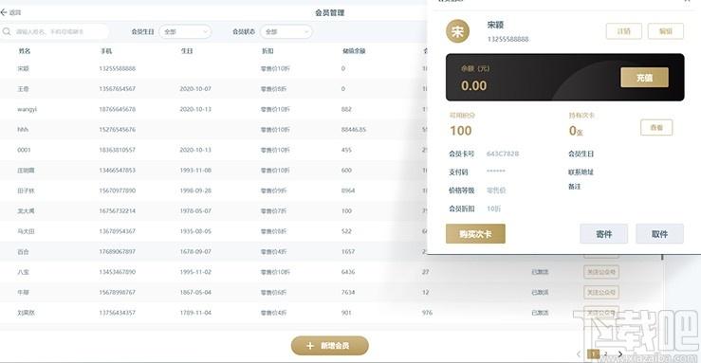Select member row 马大田
This screenshot has width=701, height=363.
point(213,231)
